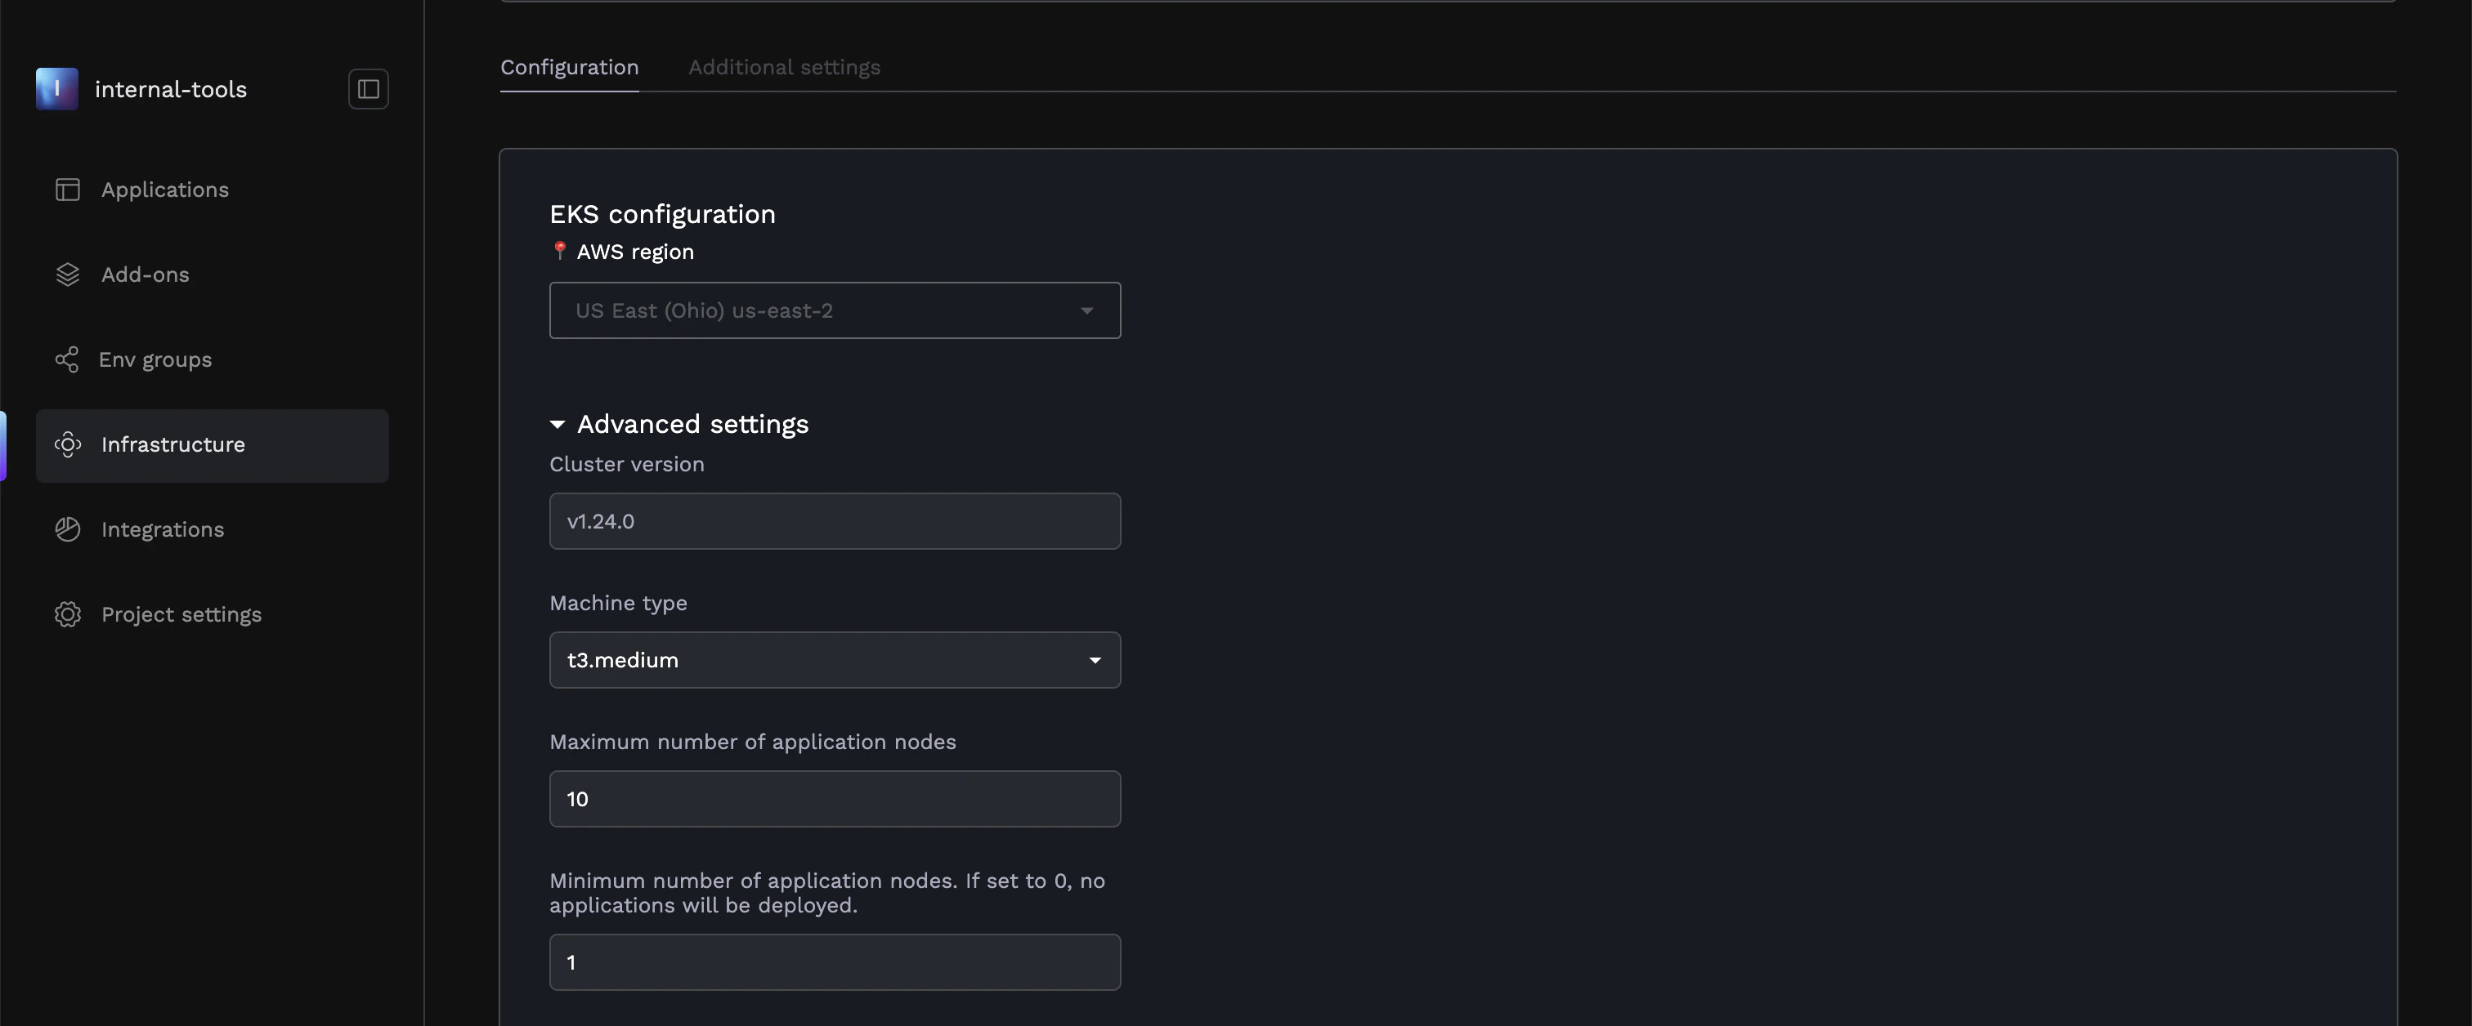This screenshot has height=1026, width=2472.
Task: Click the internal-tools project name
Action: pos(170,88)
